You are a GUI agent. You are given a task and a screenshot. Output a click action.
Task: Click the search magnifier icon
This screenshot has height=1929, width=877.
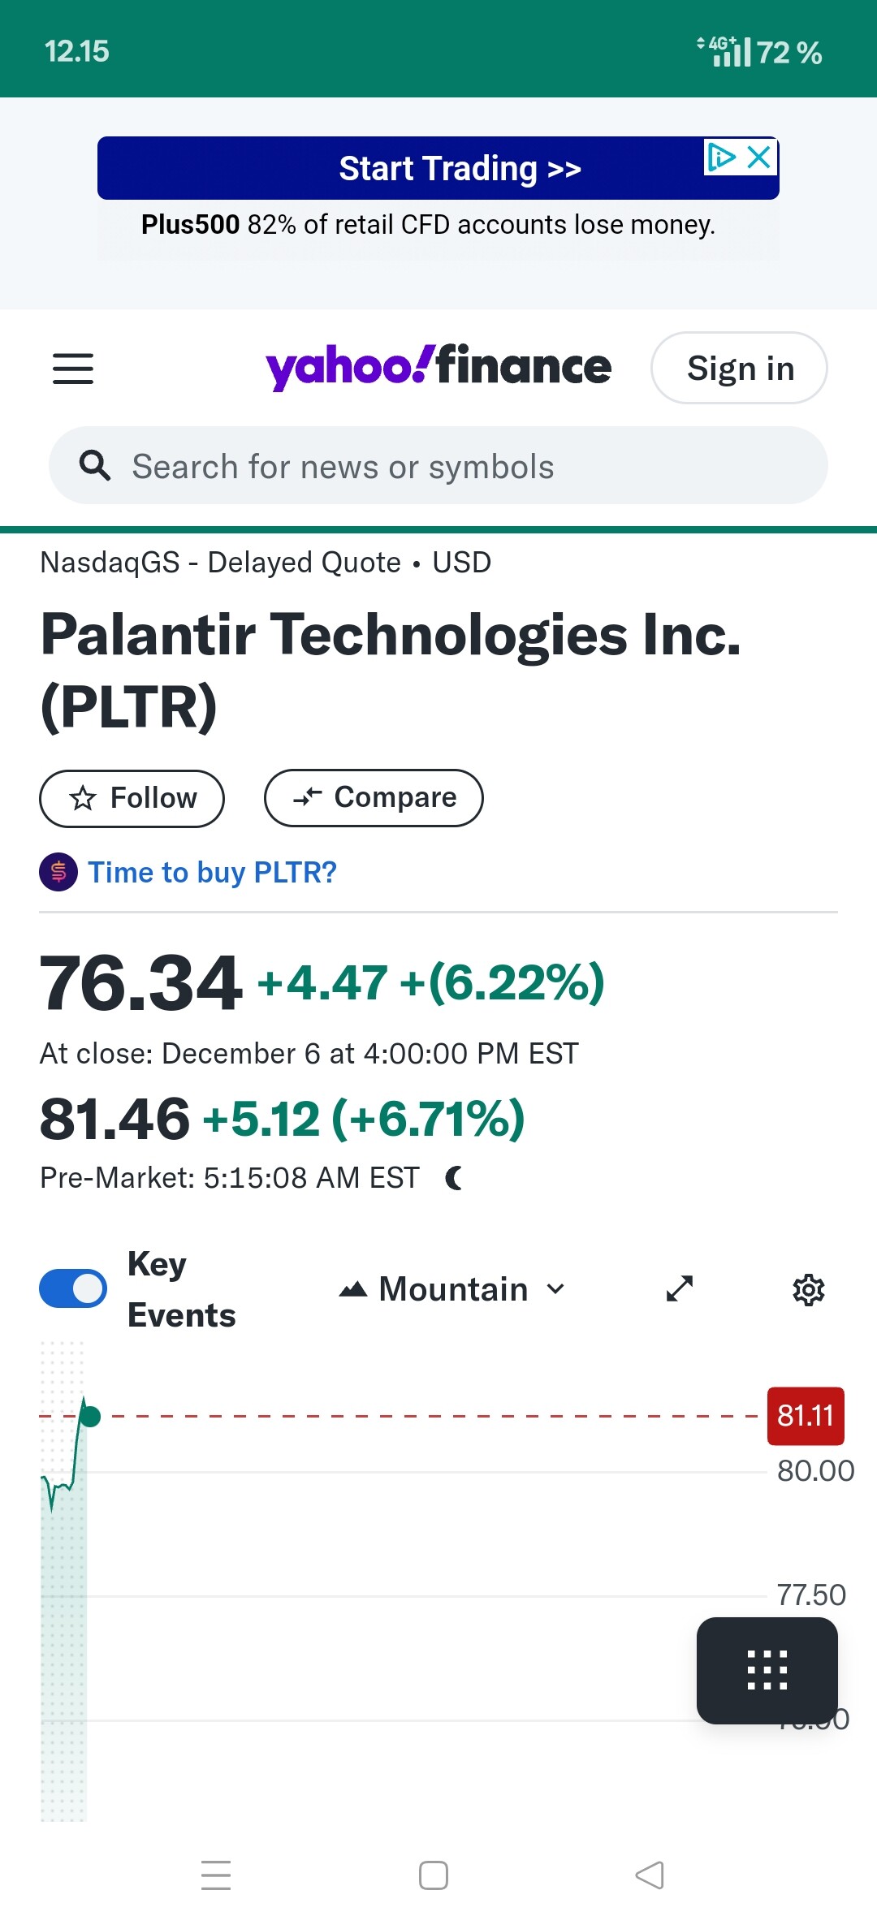94,466
